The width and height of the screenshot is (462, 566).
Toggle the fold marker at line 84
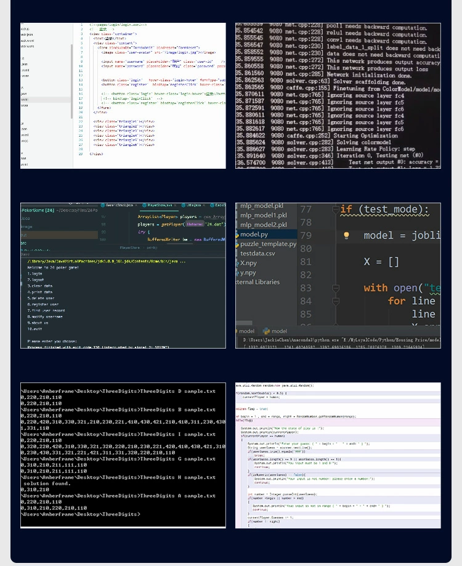336,301
